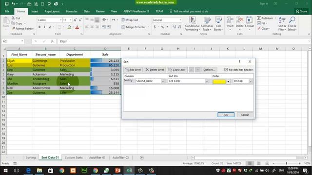Click the Undo arrow icon
The height and width of the screenshot is (175, 312).
coord(13,3)
